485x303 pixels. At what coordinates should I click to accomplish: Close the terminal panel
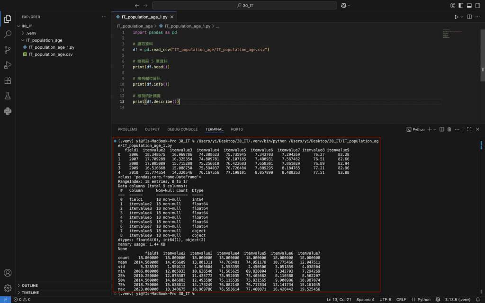coord(477,129)
